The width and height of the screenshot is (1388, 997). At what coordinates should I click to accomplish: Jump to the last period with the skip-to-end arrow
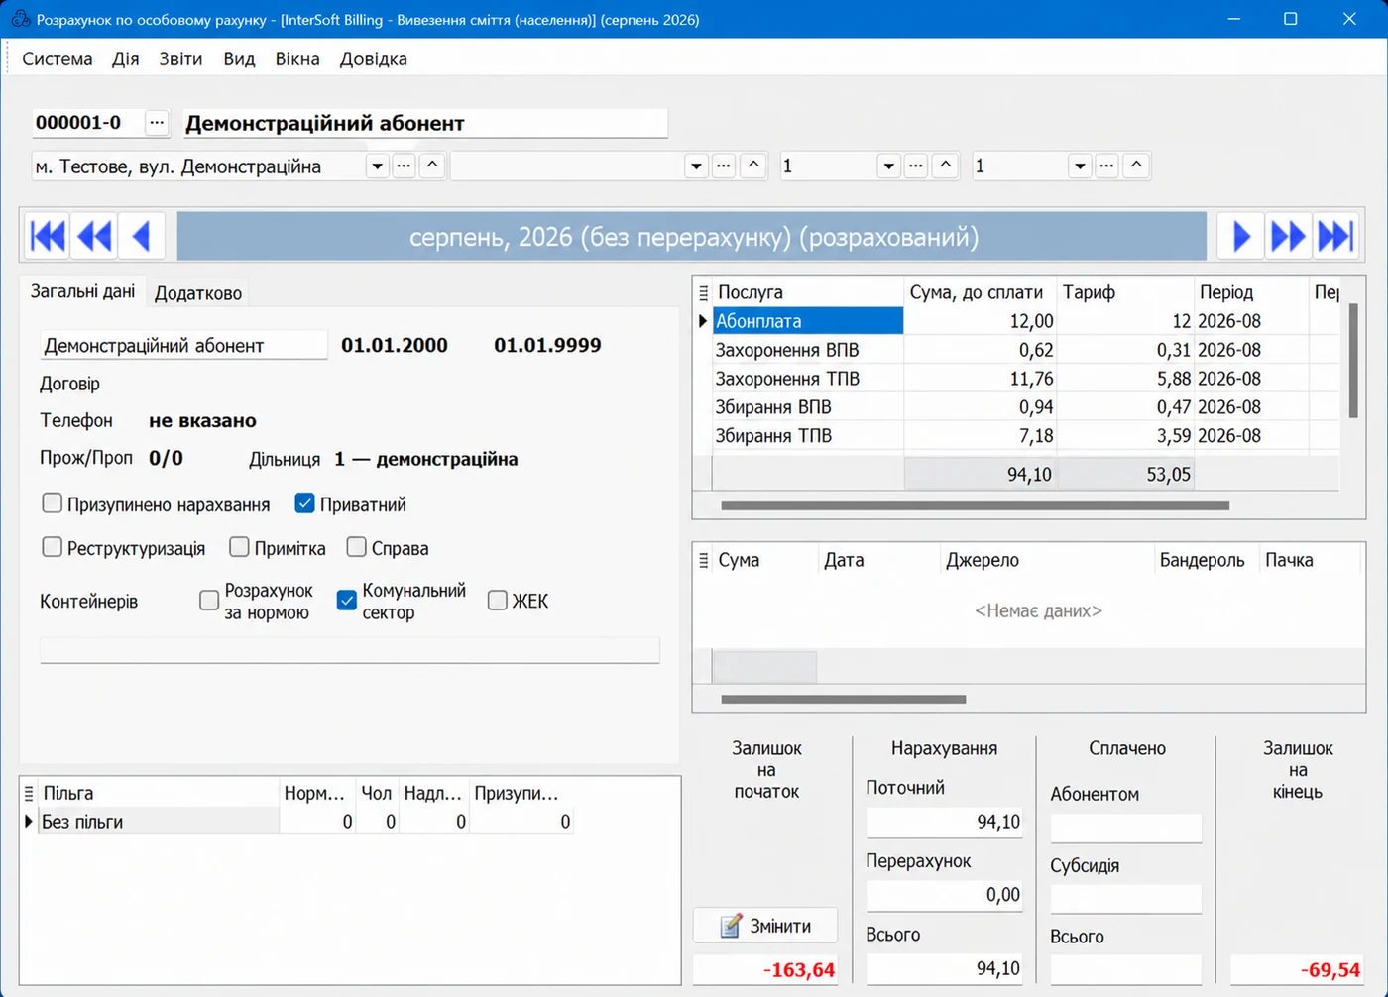click(1334, 237)
